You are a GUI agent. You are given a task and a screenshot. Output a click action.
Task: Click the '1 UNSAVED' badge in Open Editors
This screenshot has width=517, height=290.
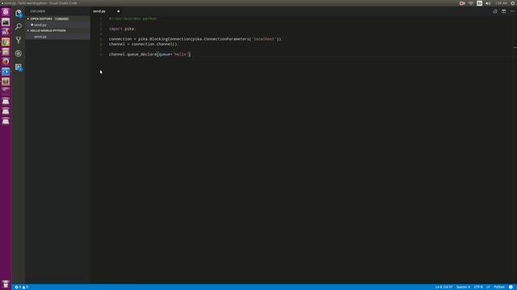(x=62, y=19)
